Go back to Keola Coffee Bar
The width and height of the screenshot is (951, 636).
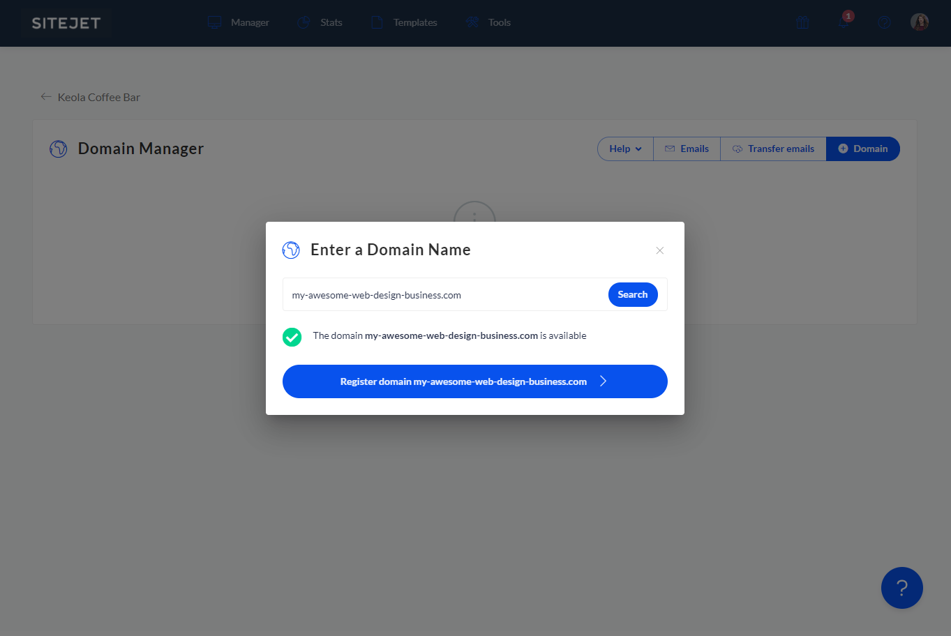(x=91, y=97)
